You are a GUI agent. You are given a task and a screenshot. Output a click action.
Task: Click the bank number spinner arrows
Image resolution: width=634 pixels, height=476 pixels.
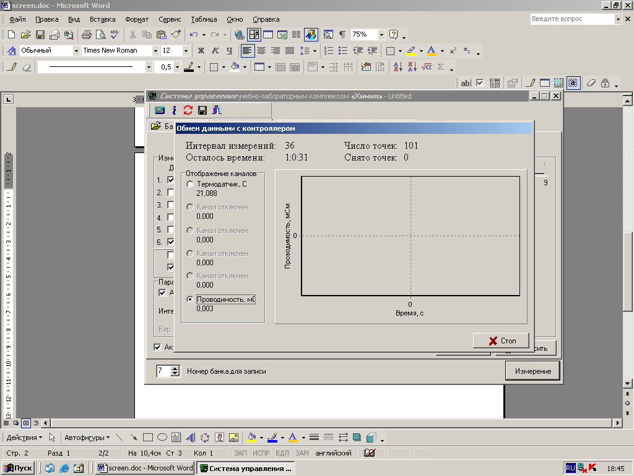point(175,371)
